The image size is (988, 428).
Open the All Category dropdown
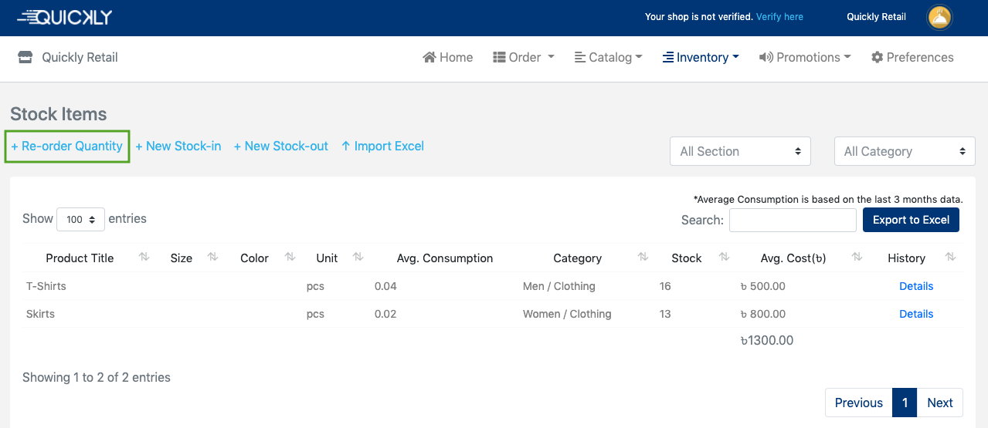(904, 151)
